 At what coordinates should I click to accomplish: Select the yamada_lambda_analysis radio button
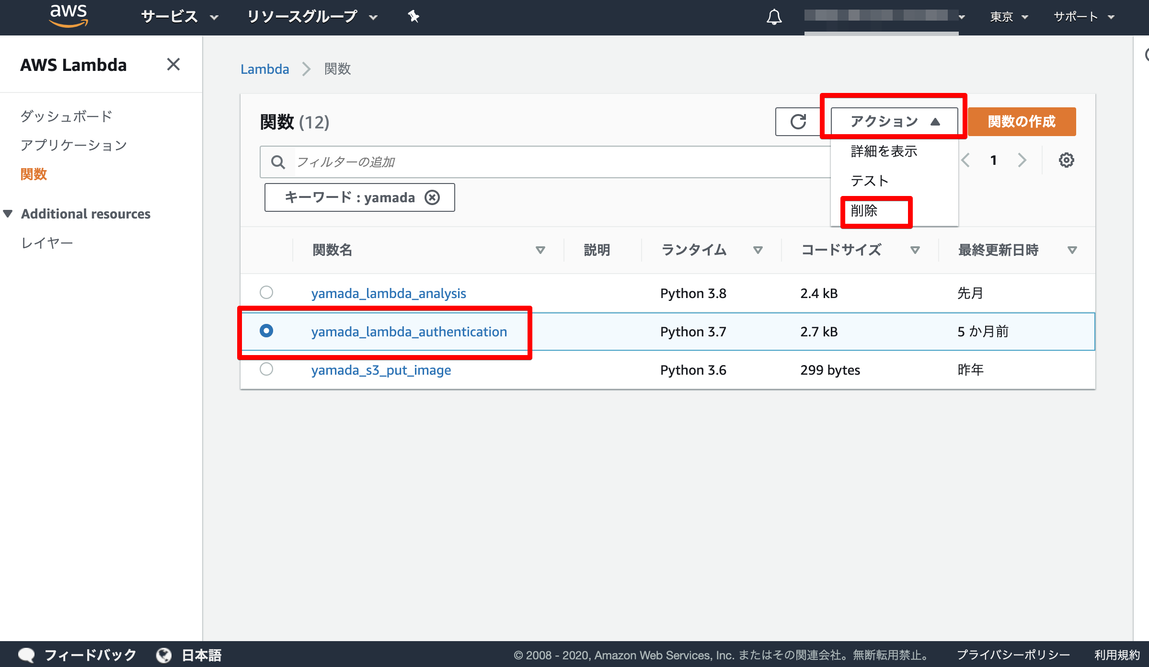266,292
